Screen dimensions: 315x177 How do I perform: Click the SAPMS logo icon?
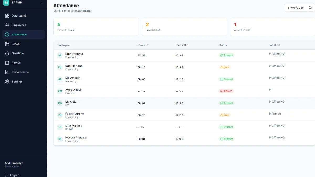point(6,2)
